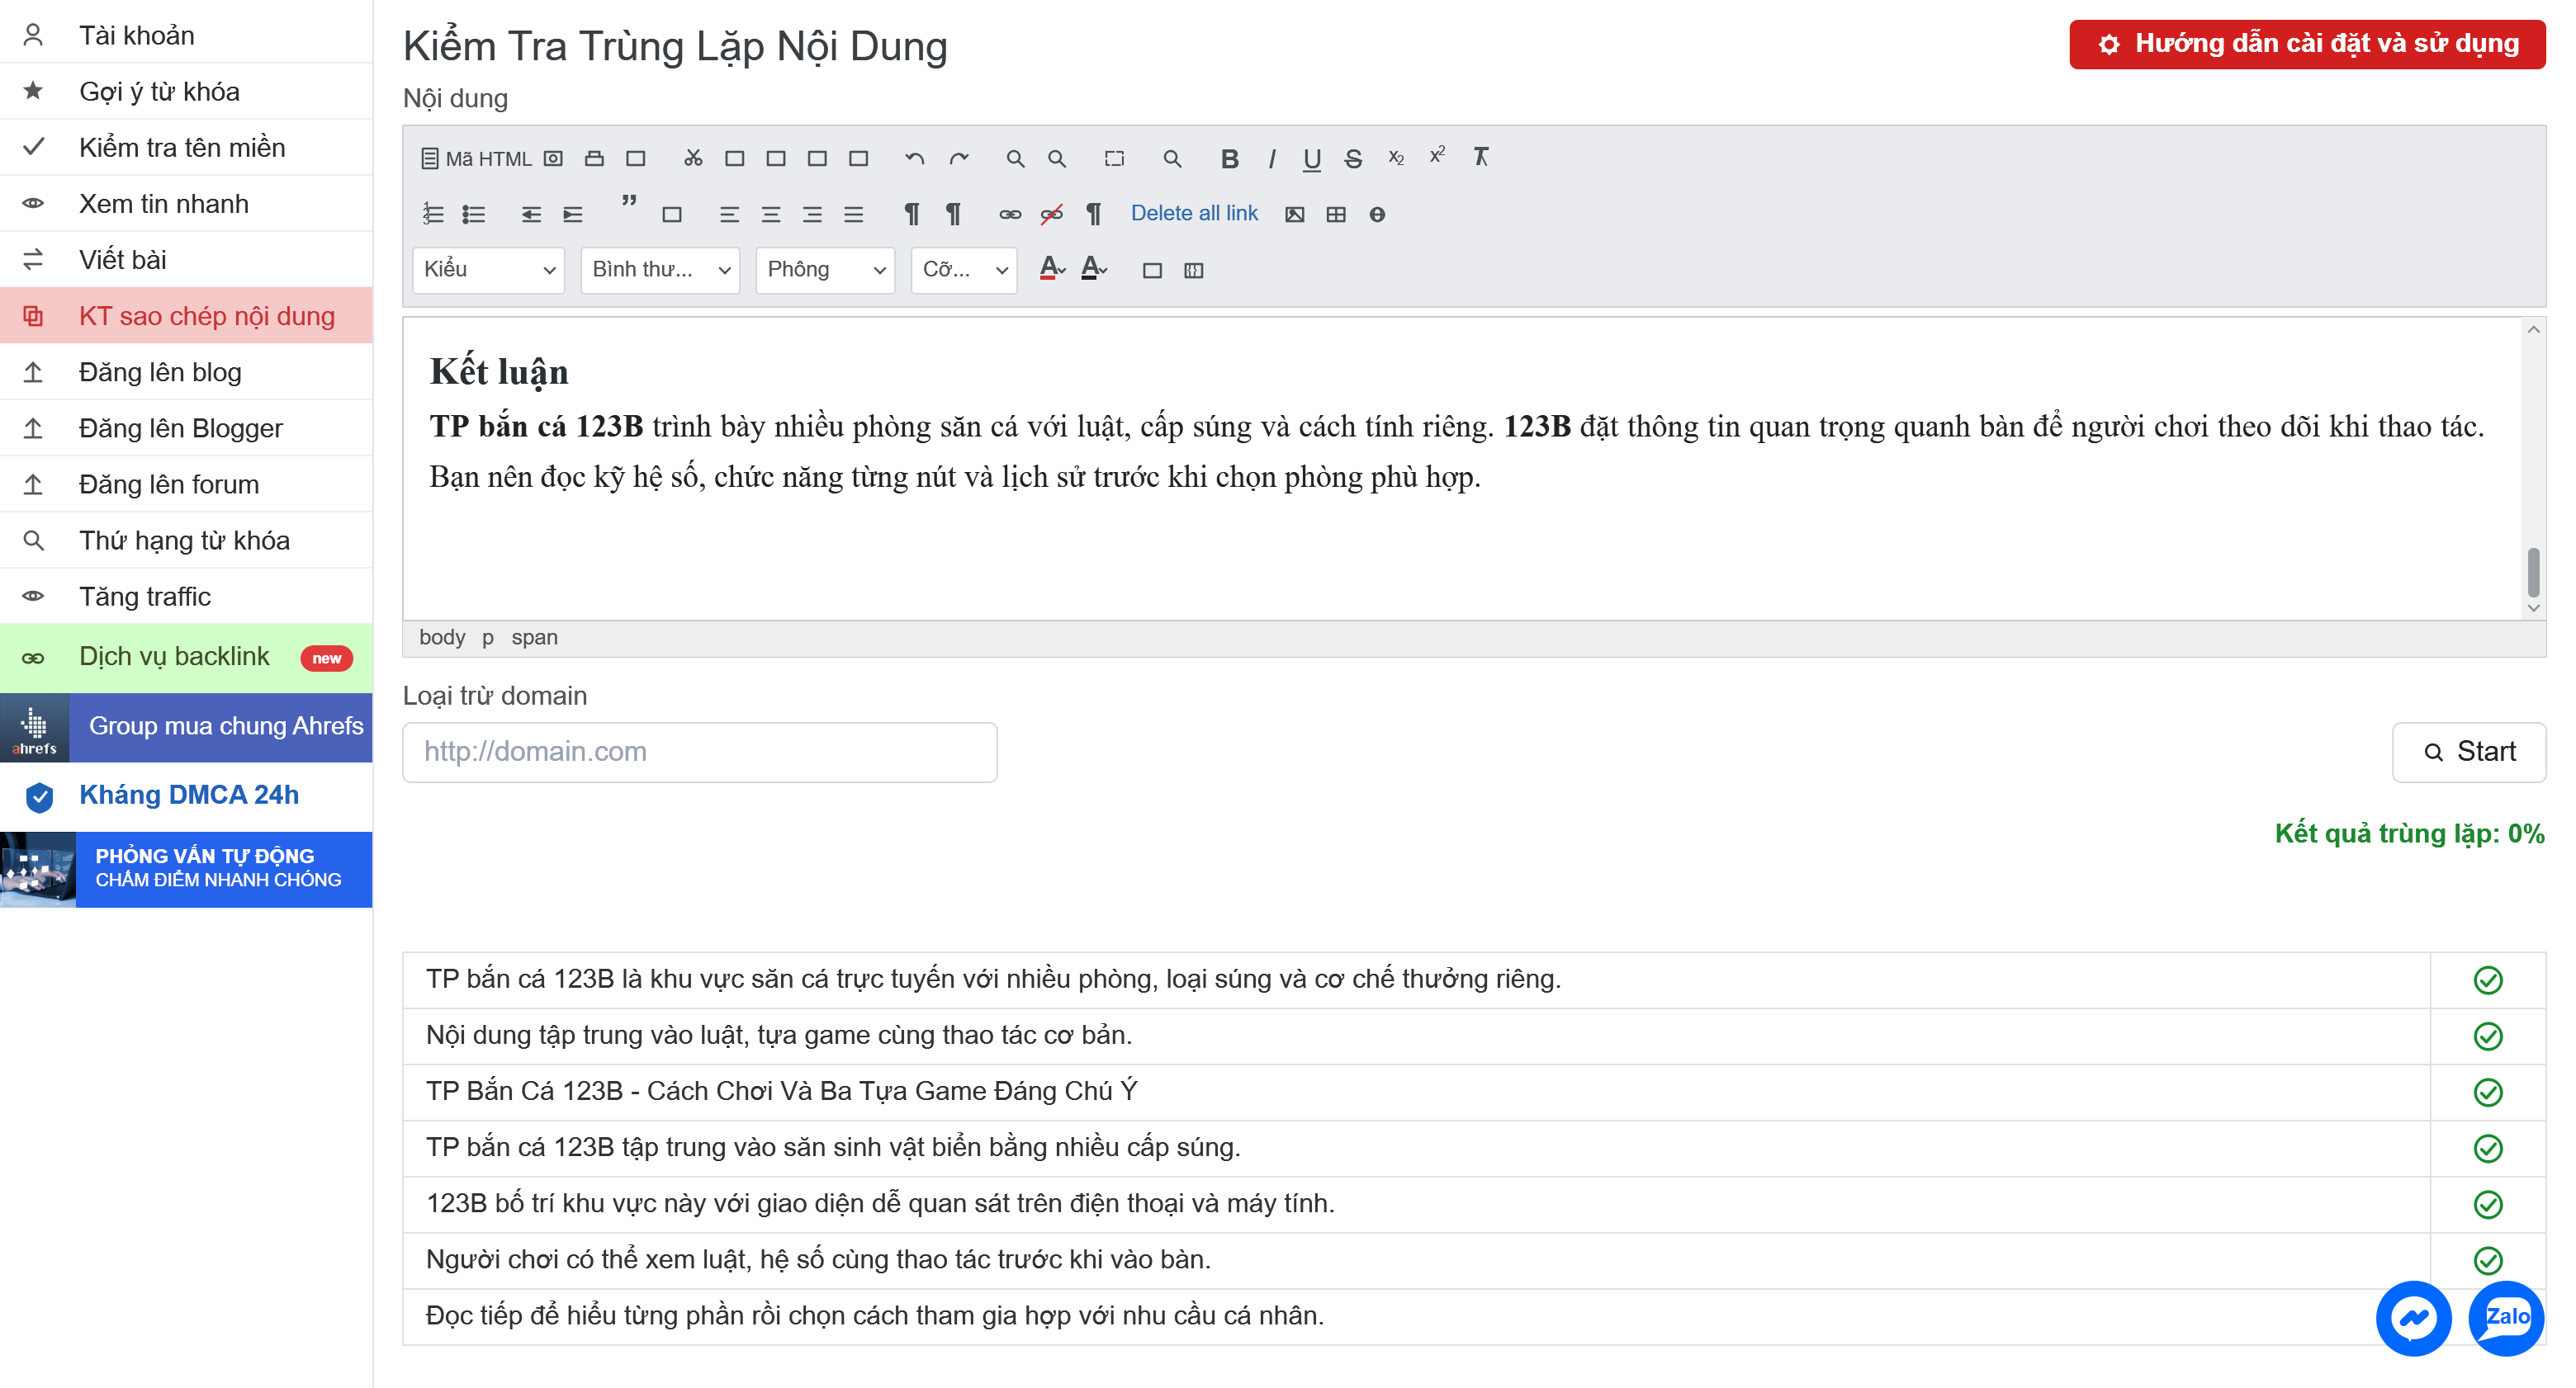The height and width of the screenshot is (1388, 2576).
Task: Open the red text color picker
Action: [x=1052, y=269]
